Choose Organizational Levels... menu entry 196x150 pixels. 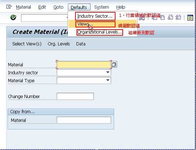pyautogui.click(x=100, y=32)
